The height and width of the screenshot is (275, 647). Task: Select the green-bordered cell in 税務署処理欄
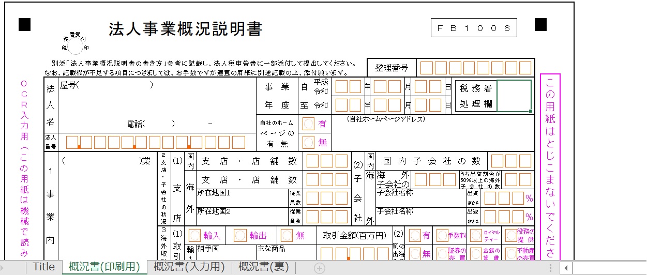point(514,96)
